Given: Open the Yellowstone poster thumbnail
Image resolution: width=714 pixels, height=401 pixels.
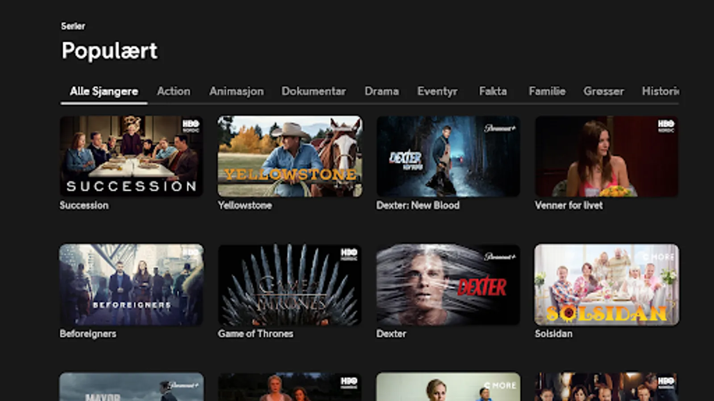Looking at the screenshot, I should tap(290, 156).
